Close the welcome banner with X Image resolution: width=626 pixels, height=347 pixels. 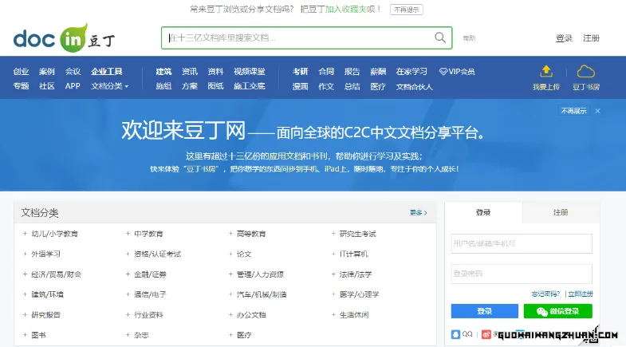pyautogui.click(x=597, y=111)
